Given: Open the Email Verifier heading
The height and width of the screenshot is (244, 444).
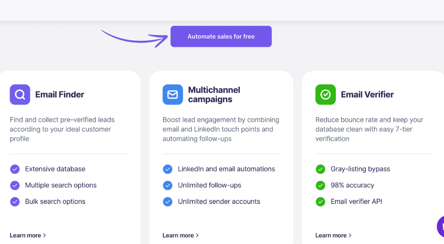Looking at the screenshot, I should tap(367, 94).
